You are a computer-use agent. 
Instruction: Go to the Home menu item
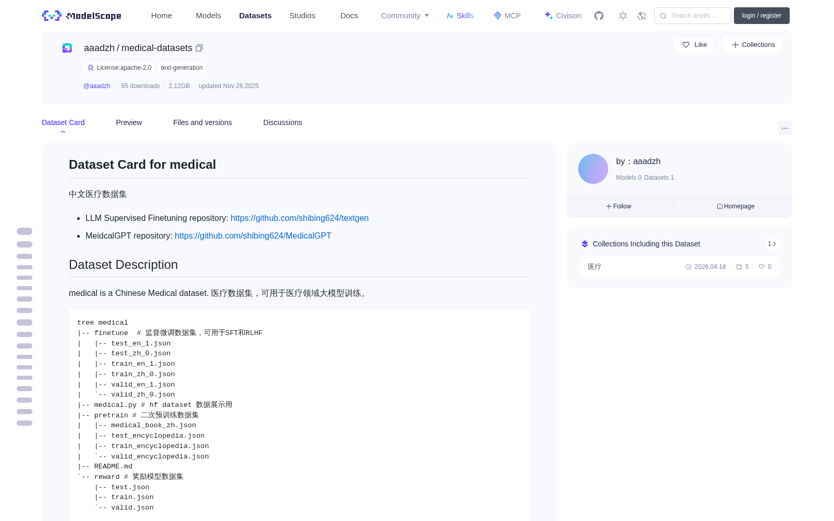click(162, 16)
